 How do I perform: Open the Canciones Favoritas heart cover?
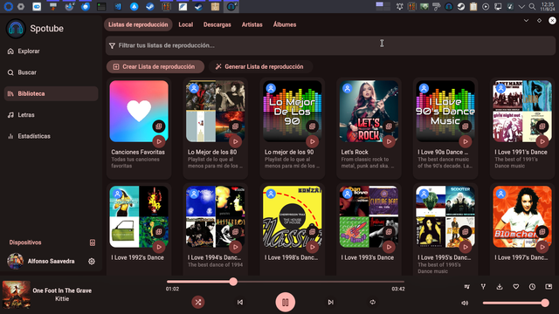(x=139, y=111)
